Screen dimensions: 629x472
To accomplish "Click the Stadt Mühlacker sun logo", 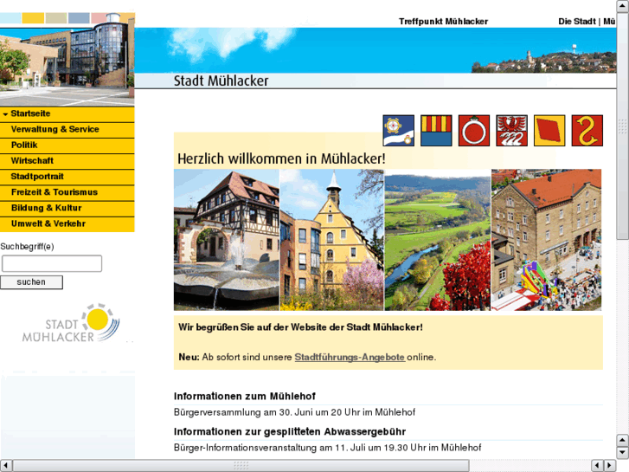I will 71,323.
